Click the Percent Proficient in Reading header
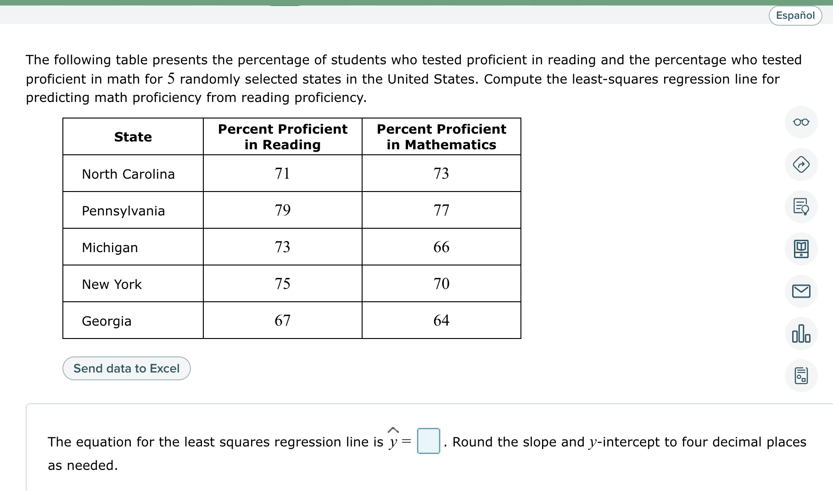This screenshot has width=833, height=491. [282, 136]
